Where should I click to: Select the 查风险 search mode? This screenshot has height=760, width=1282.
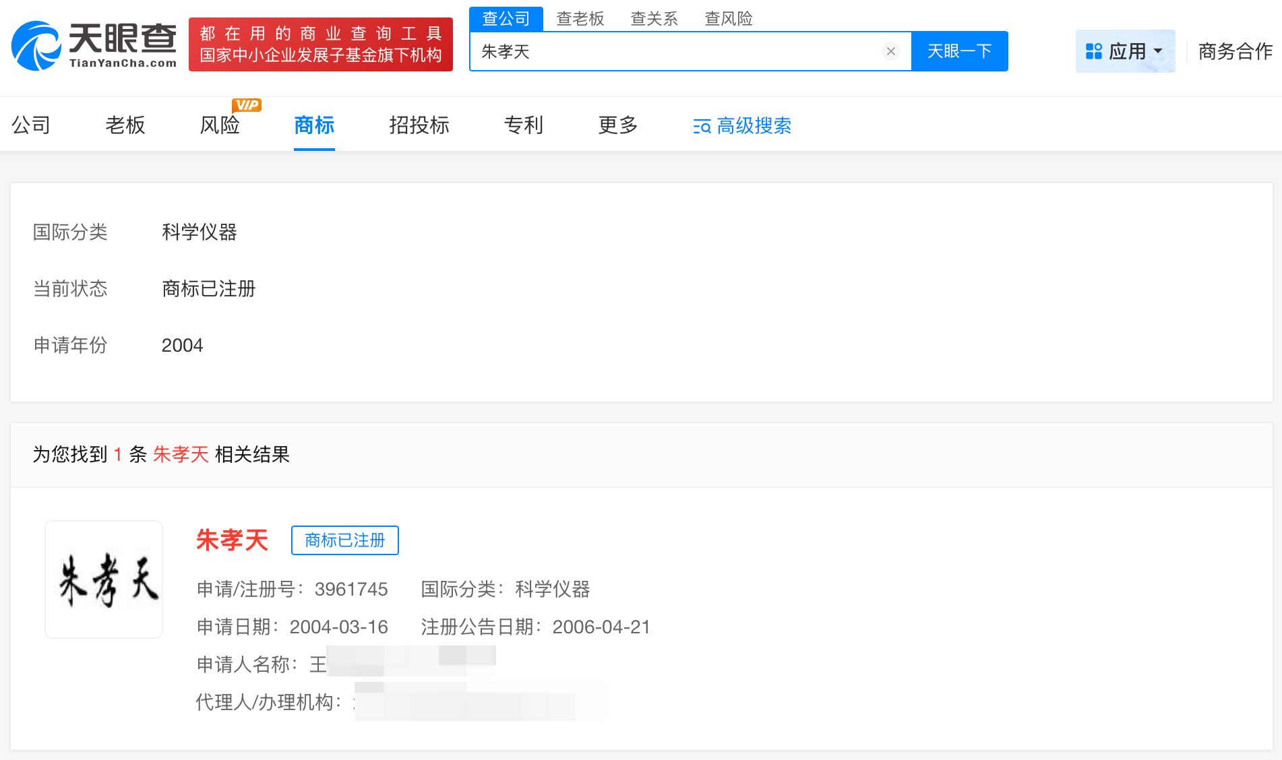[729, 18]
